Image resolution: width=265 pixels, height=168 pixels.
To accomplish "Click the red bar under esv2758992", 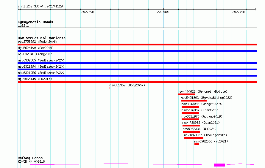I will 137,45.
